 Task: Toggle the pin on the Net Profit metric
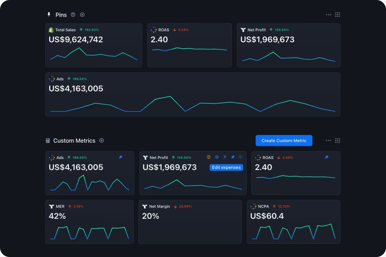(x=233, y=157)
